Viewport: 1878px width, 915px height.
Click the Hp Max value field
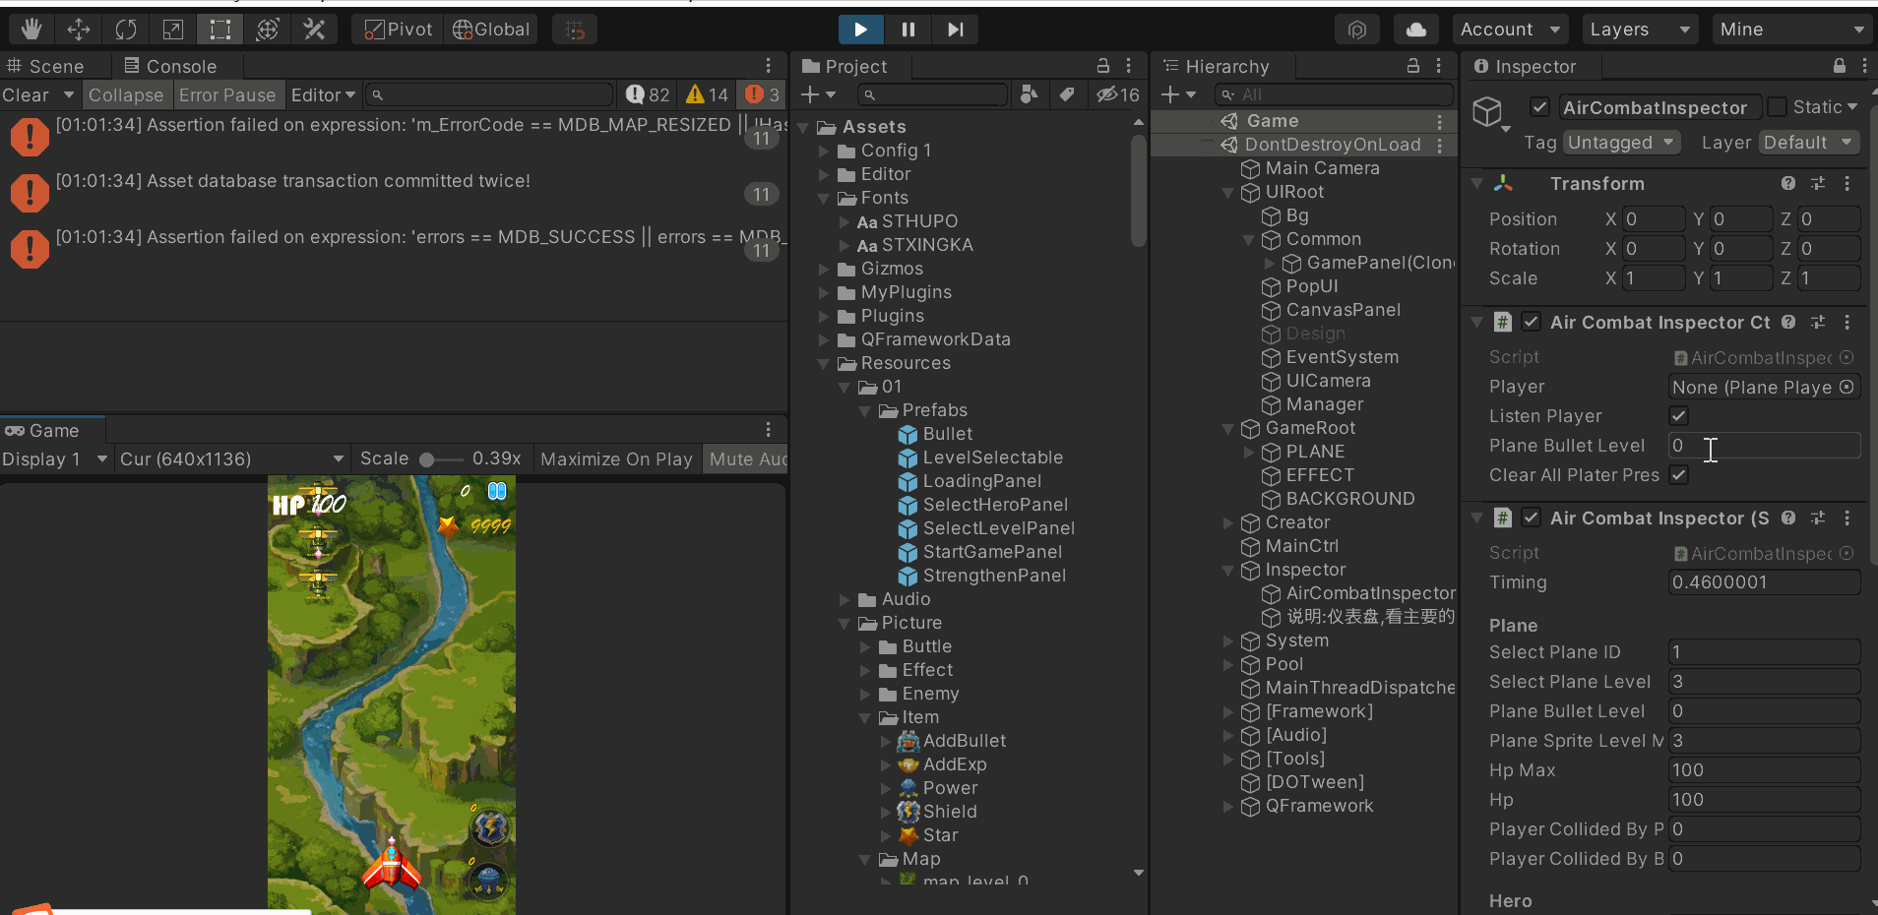point(1764,770)
